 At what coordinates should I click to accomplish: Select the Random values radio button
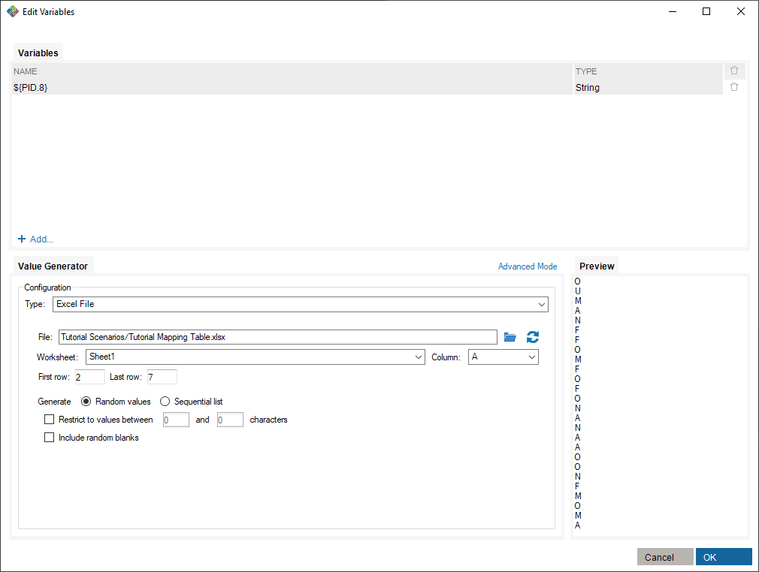click(x=86, y=402)
